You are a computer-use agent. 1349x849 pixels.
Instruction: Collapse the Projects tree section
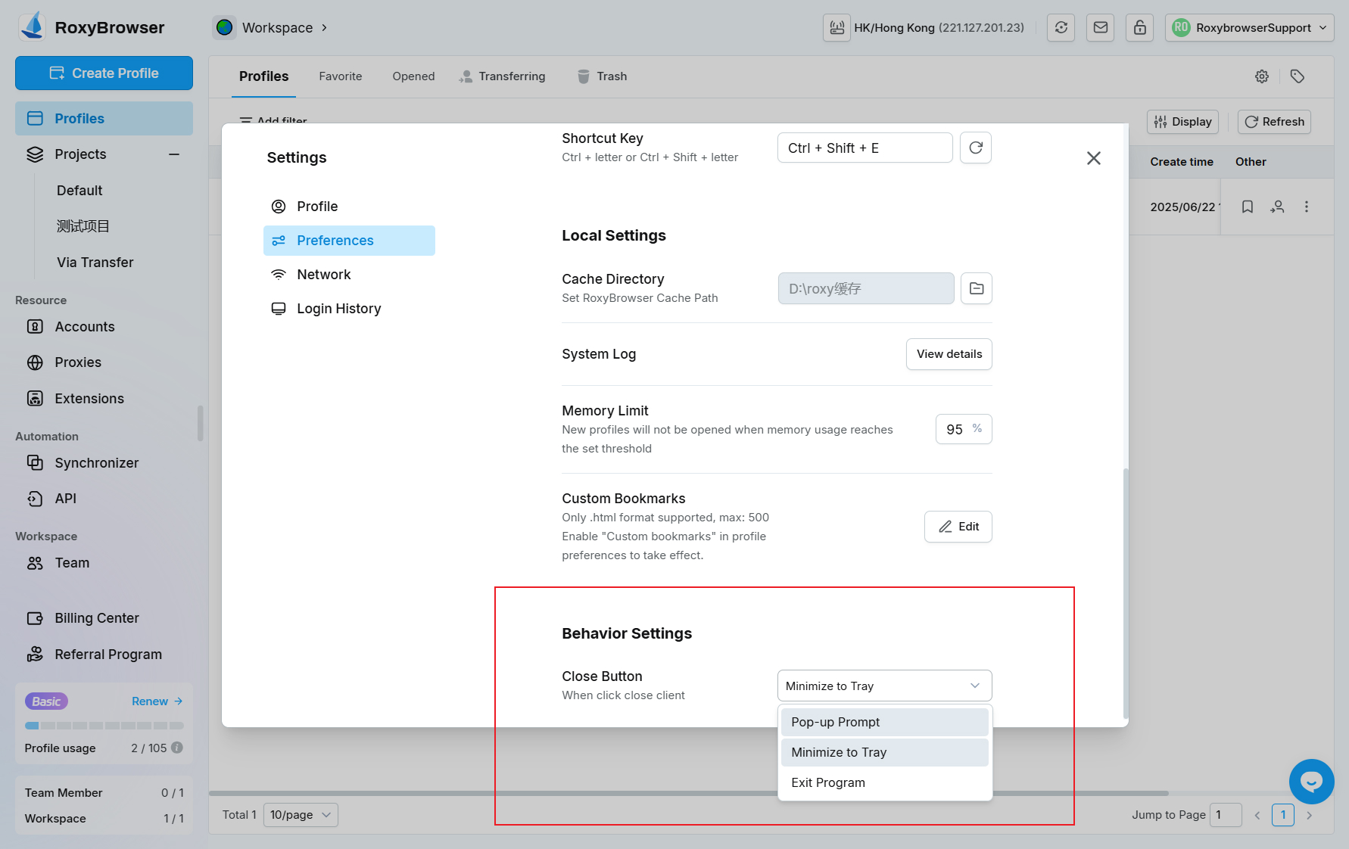(x=174, y=154)
